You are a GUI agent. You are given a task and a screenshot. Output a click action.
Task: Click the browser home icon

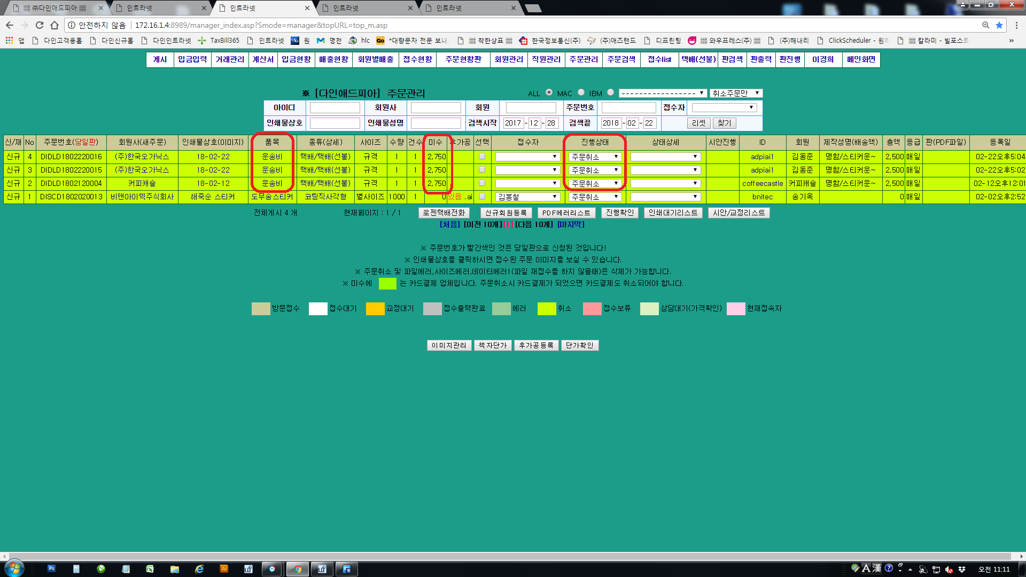54,25
